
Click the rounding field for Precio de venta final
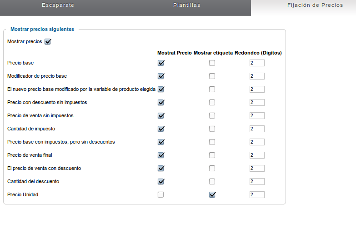click(257, 155)
